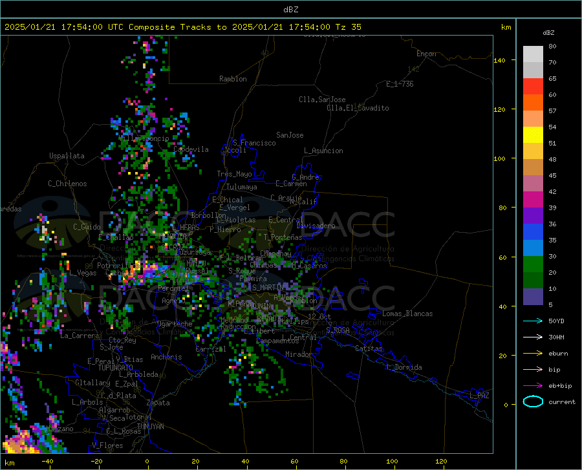Click the km unit label at bottom-left
Screen dimensions: 582x470
[x=10, y=463]
